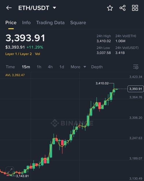The image size is (144, 181).
Task: Add ETH/USDT to favorites star
Action: 110,8
